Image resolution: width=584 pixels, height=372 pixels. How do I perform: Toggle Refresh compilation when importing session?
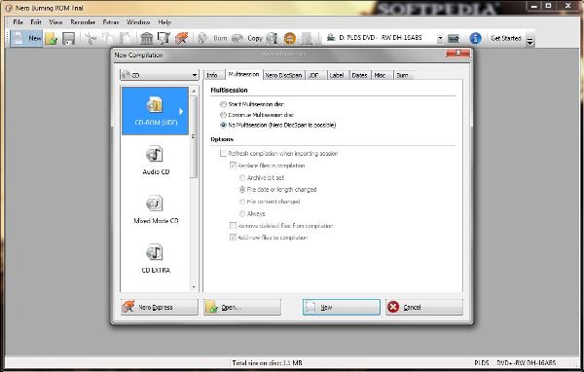tap(223, 154)
